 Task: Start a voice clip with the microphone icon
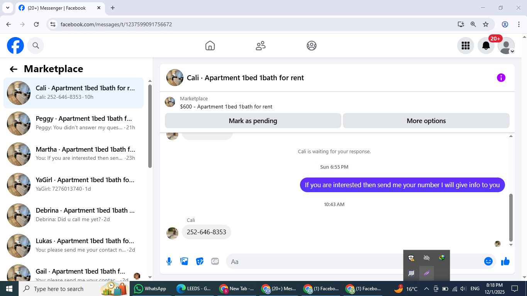(169, 261)
